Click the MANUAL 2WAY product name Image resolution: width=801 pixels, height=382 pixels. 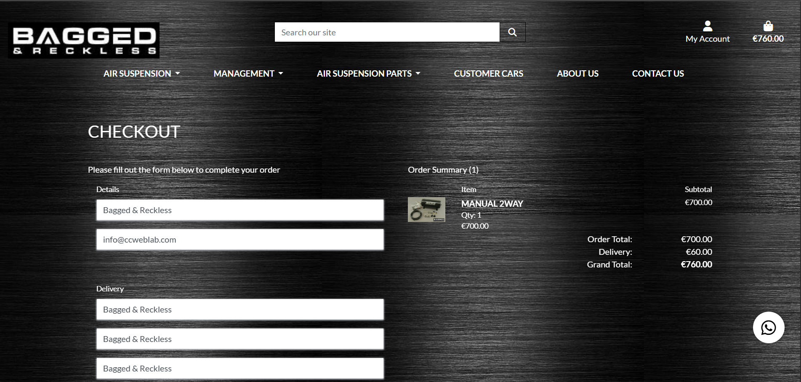coord(492,203)
